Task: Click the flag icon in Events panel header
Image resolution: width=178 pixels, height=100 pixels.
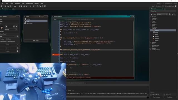Action: pos(39,16)
